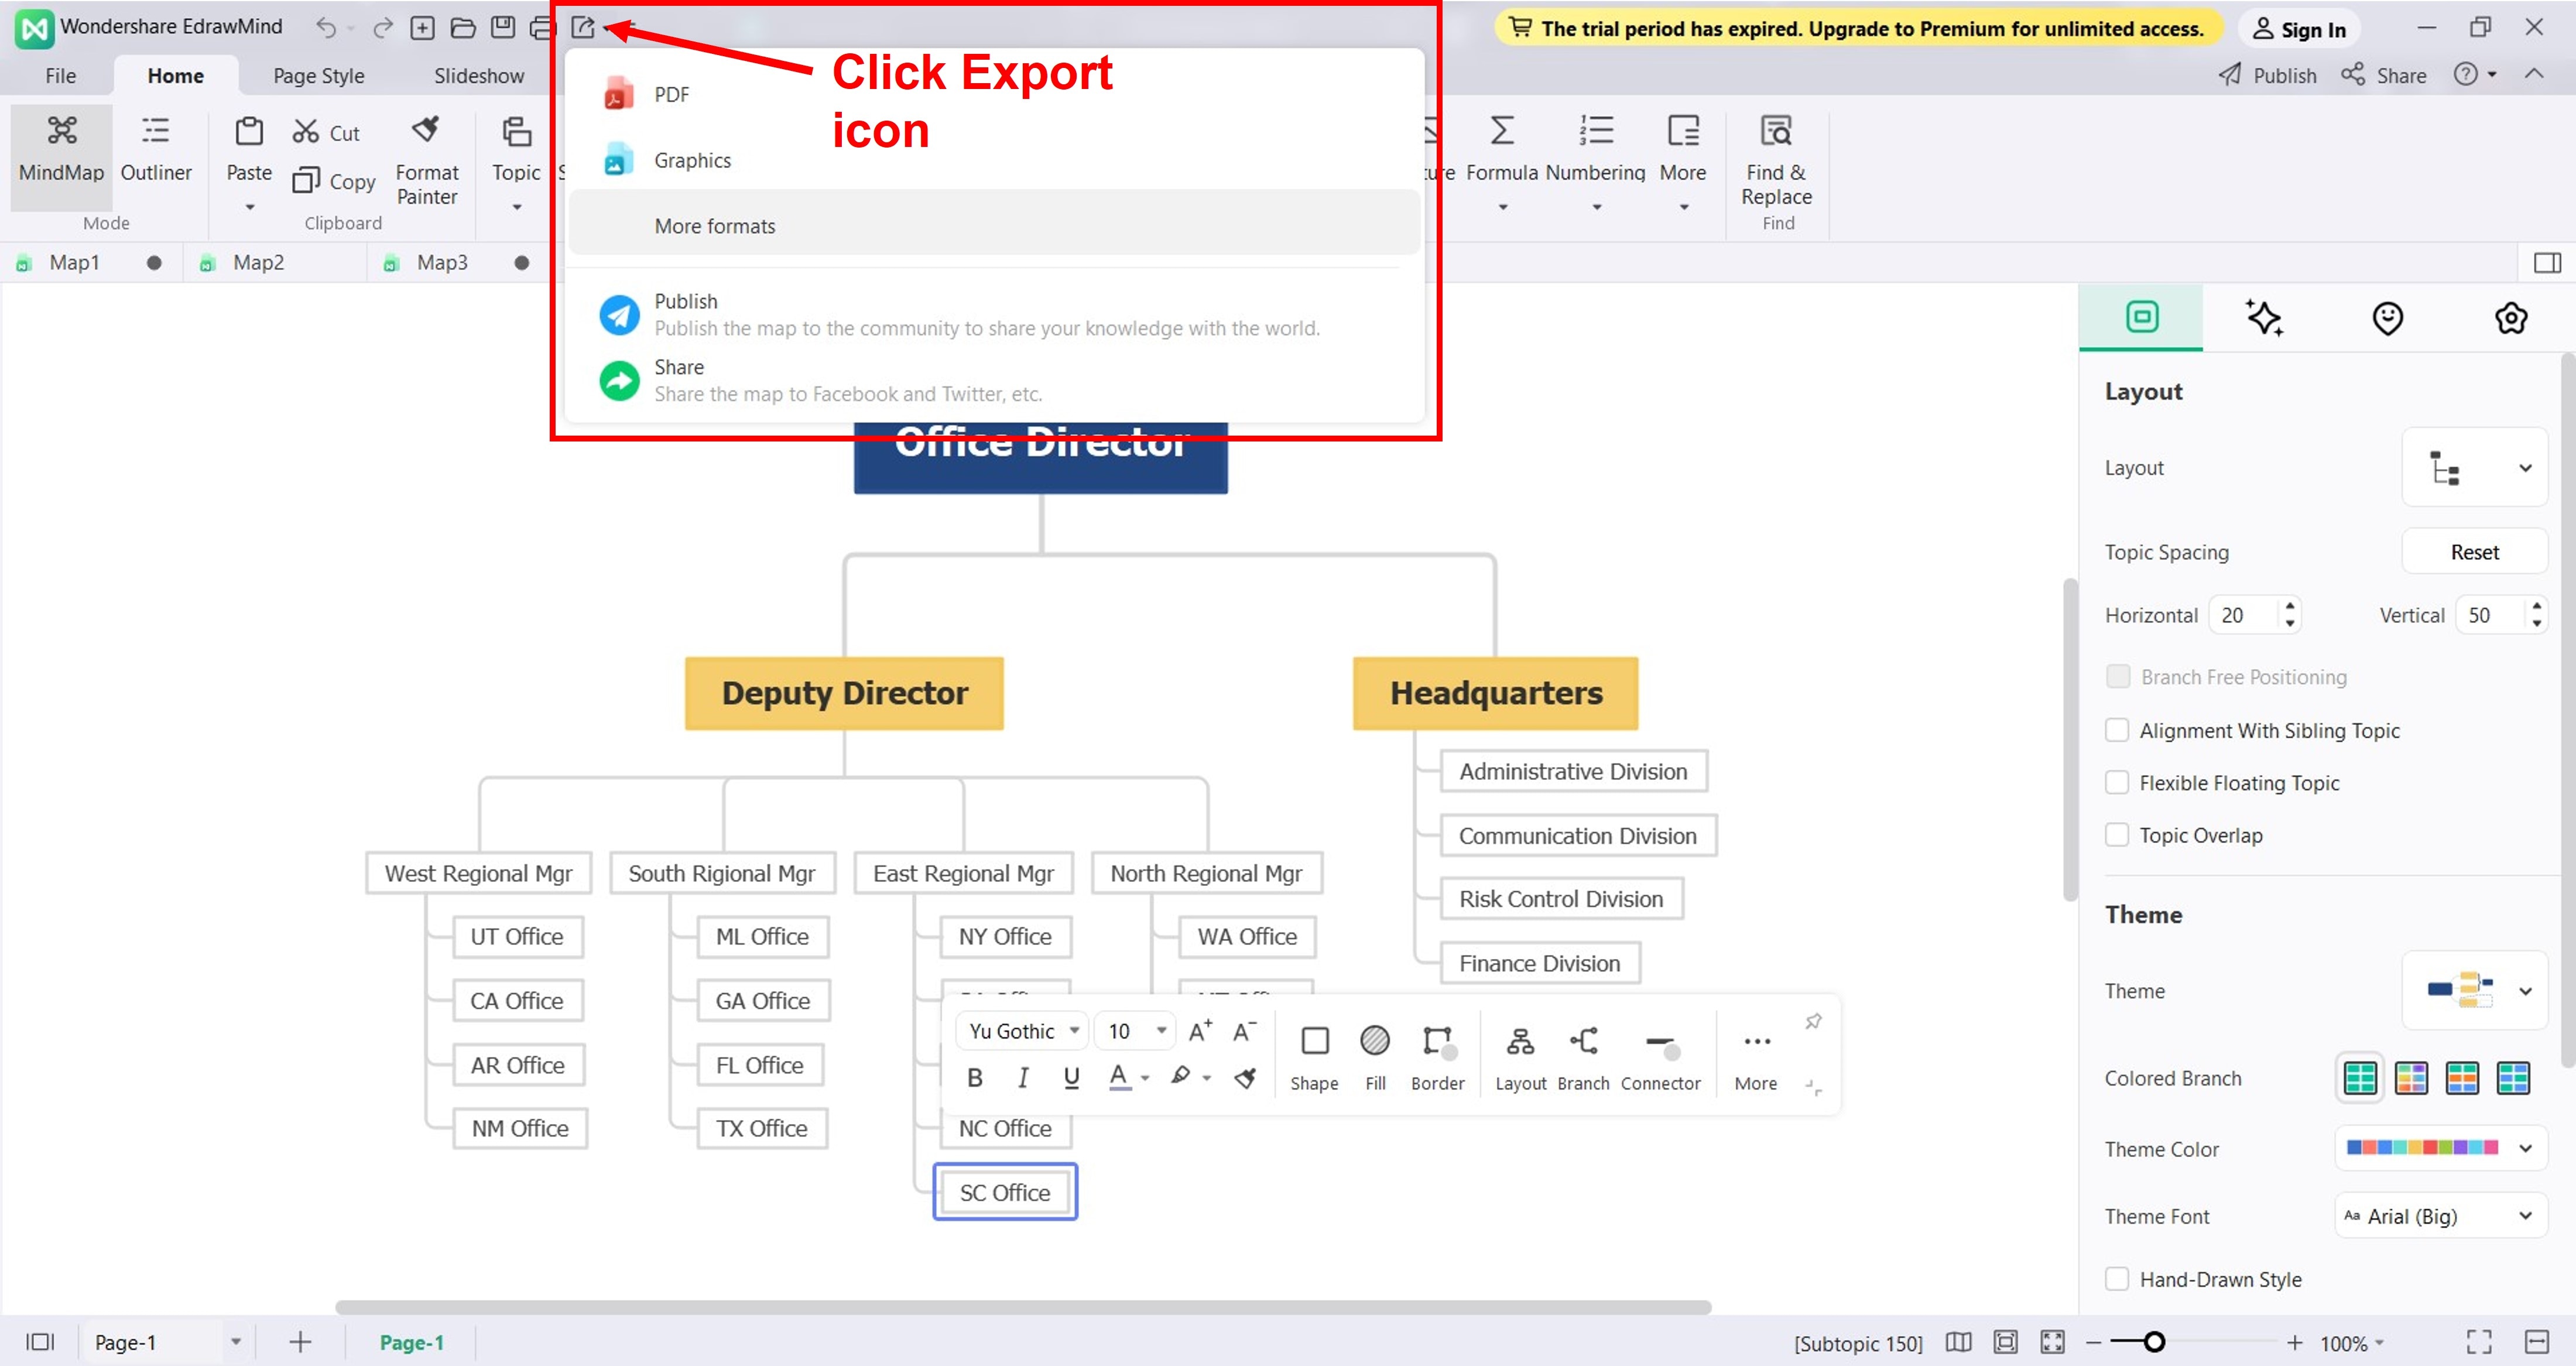Enable Branch Free Positioning checkbox

coord(2119,676)
